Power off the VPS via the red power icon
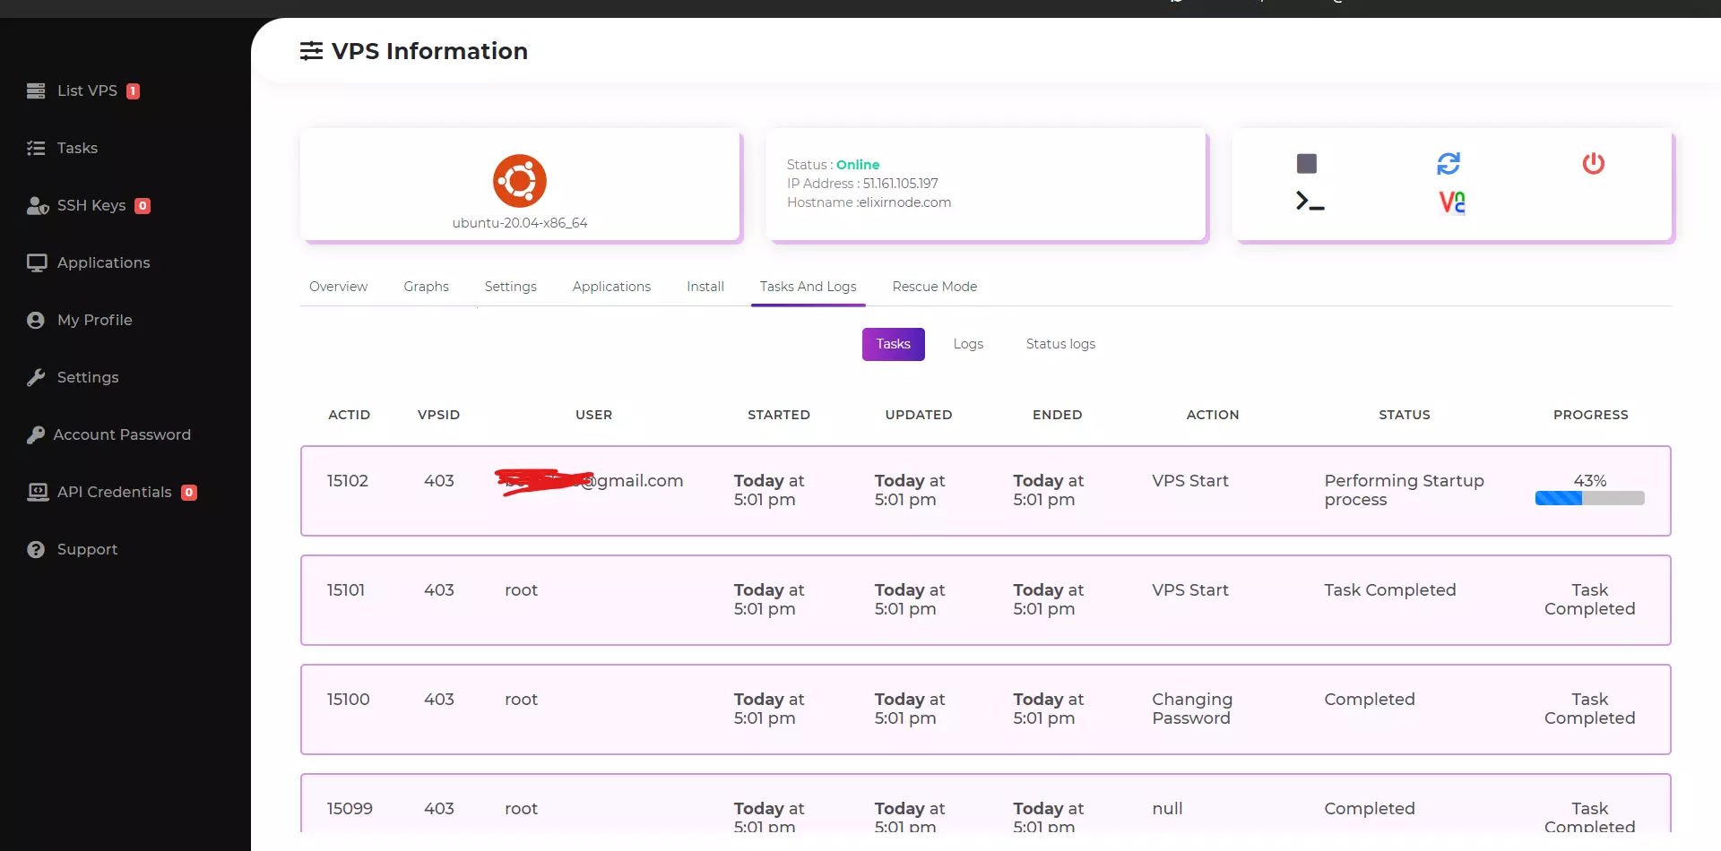This screenshot has width=1721, height=851. 1593,163
